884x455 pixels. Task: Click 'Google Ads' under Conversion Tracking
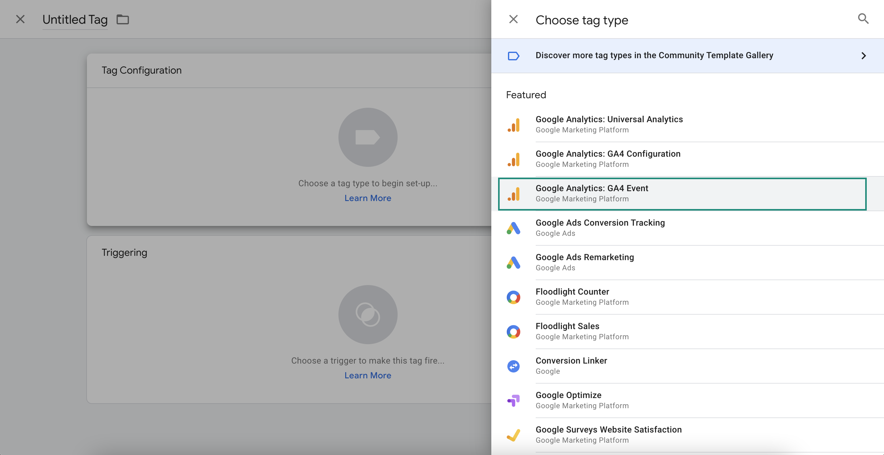click(x=555, y=233)
